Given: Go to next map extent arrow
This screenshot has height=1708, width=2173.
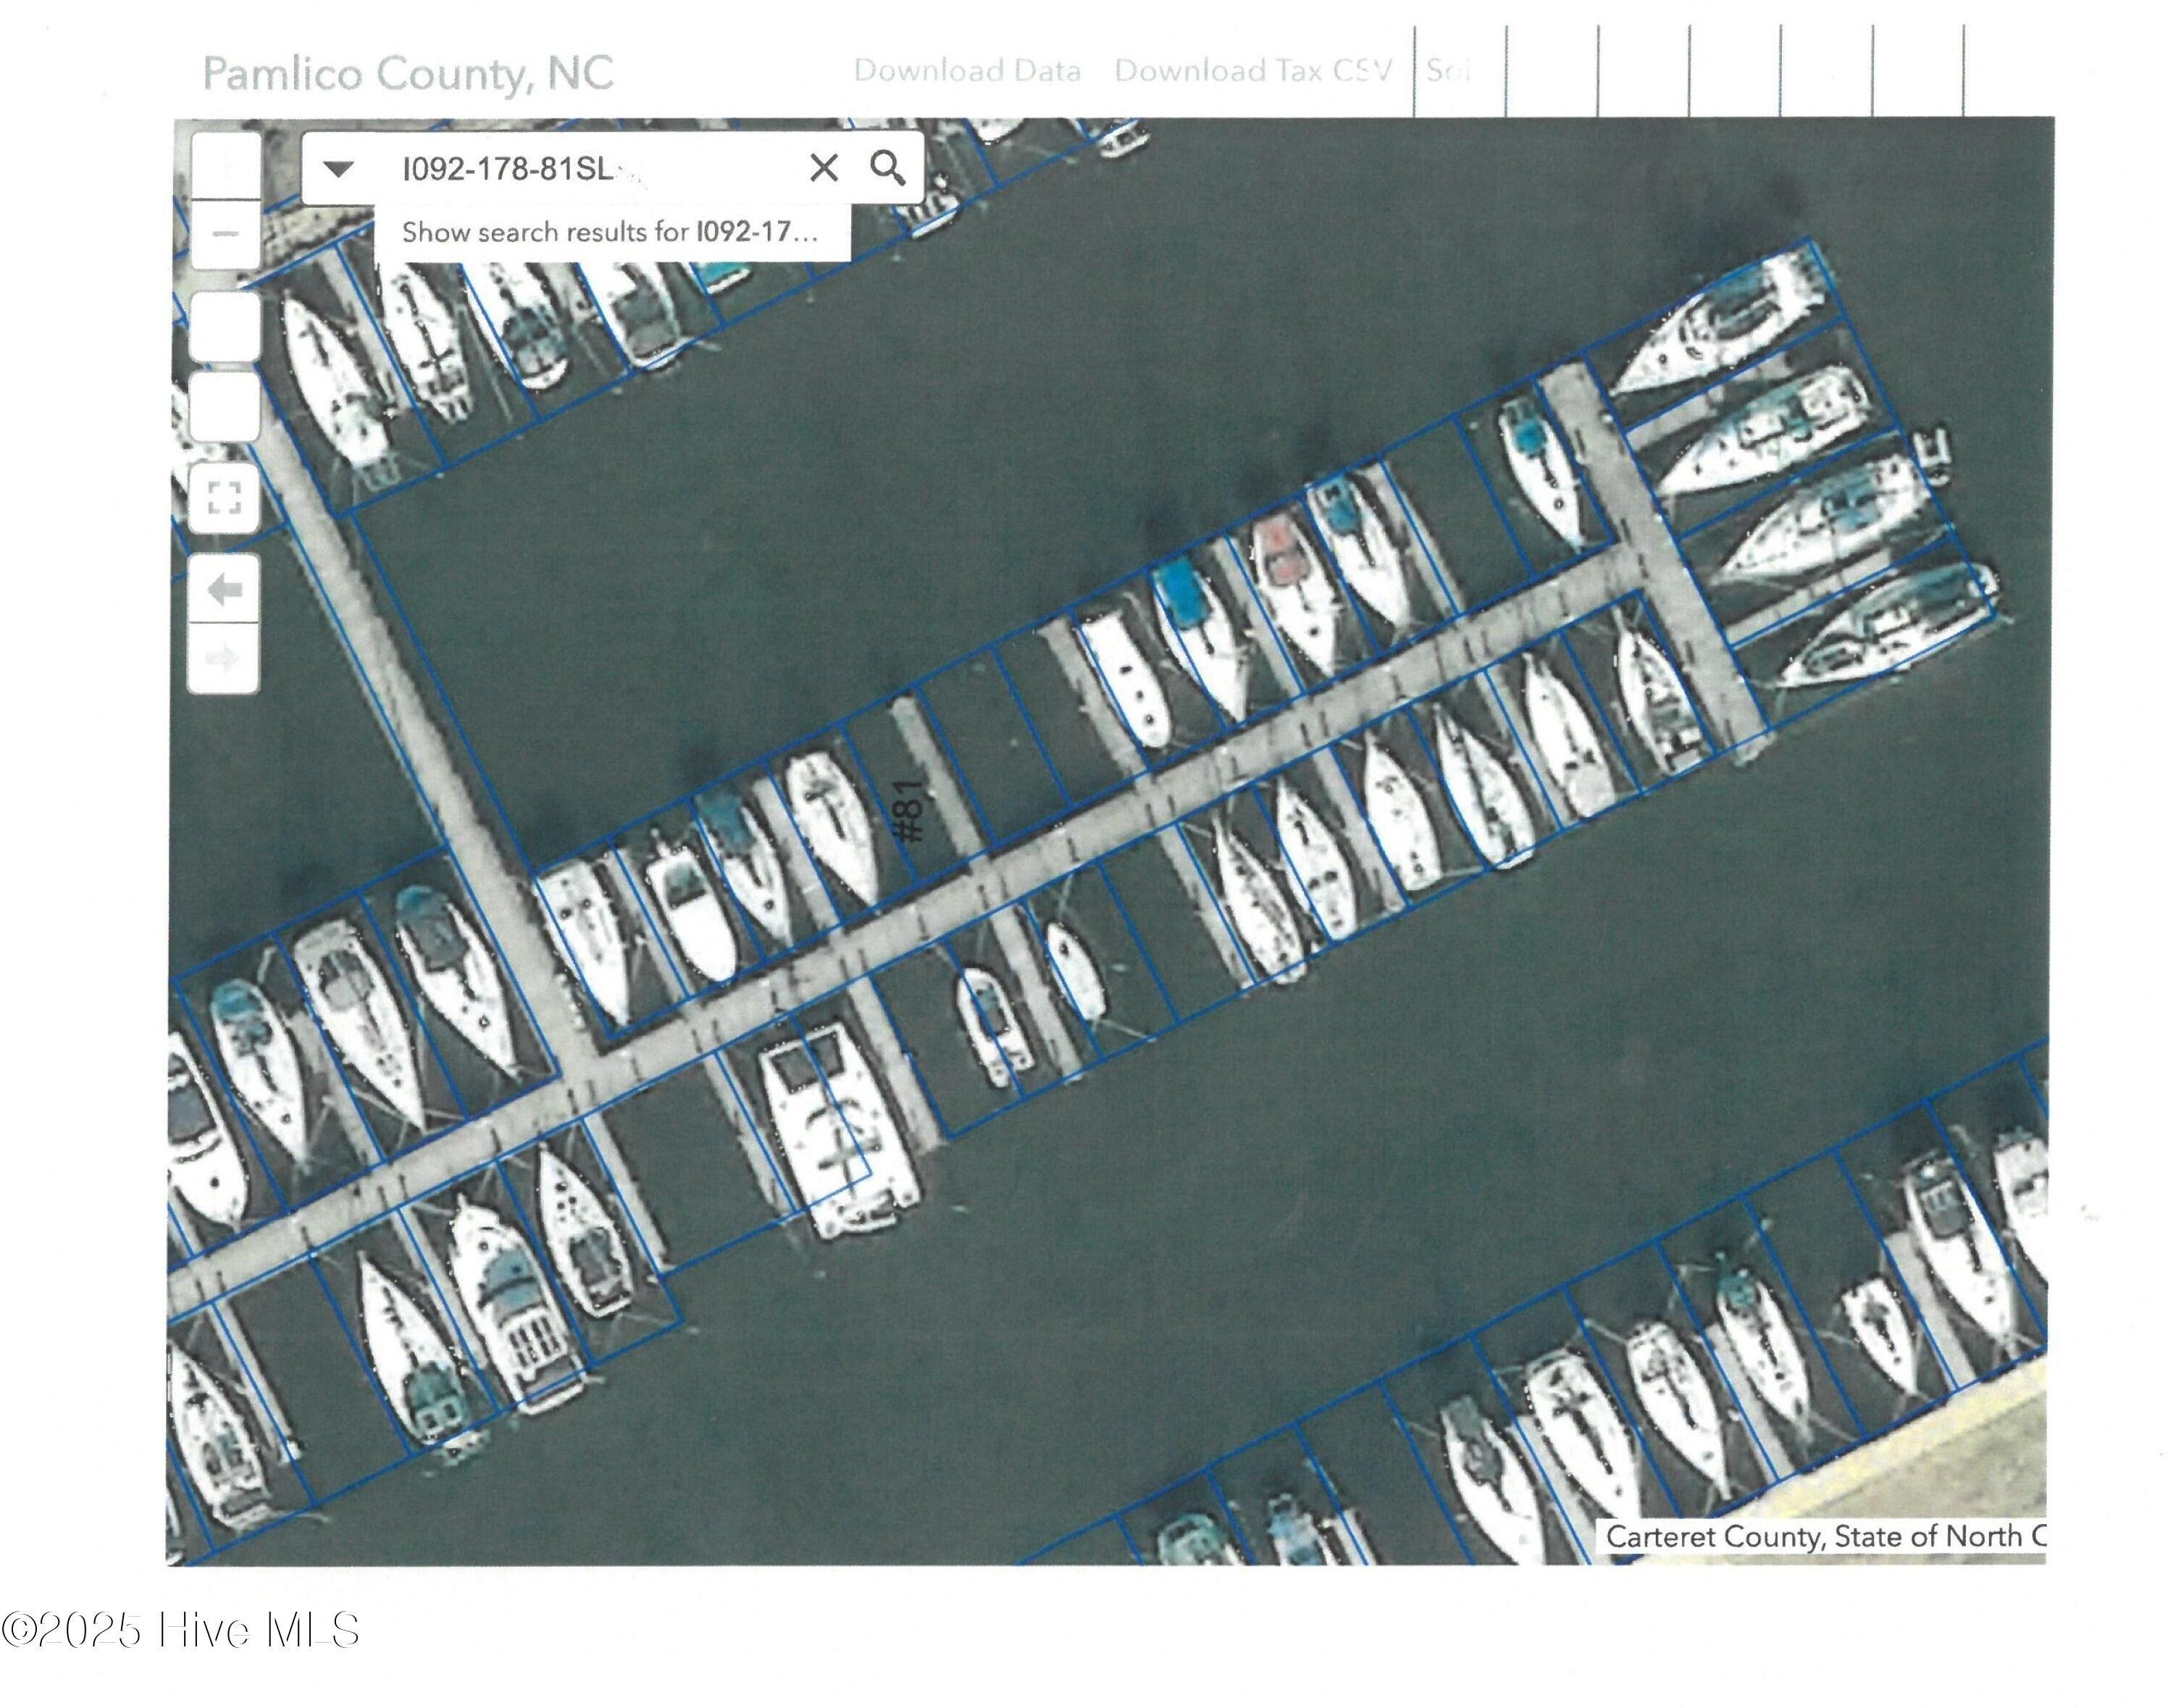Looking at the screenshot, I should tap(224, 659).
